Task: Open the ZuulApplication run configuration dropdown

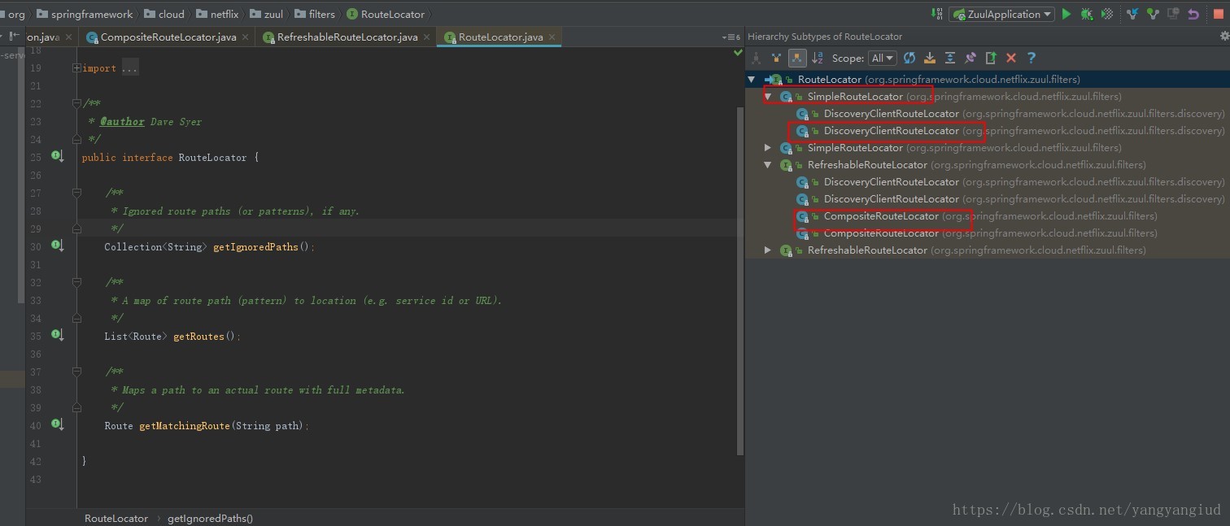Action: [x=1001, y=14]
